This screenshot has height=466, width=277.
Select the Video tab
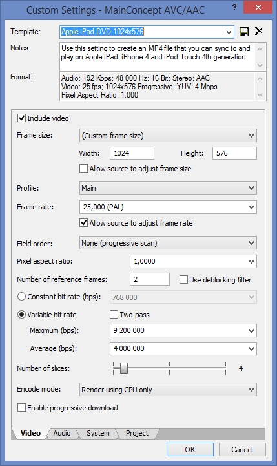click(30, 433)
